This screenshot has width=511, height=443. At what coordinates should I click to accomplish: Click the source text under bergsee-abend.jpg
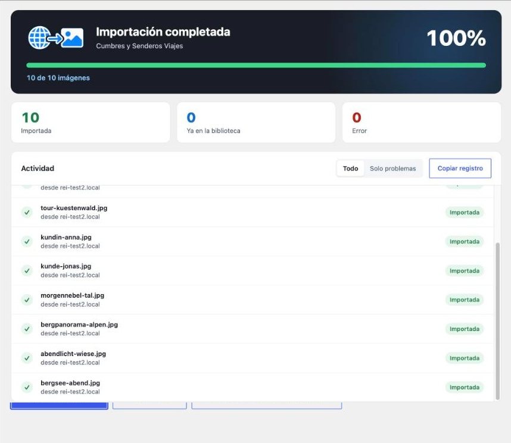(70, 392)
